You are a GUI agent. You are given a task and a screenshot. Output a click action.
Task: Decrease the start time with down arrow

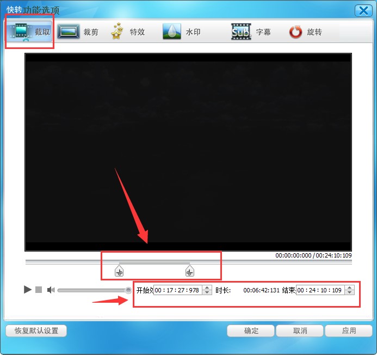[207, 292]
